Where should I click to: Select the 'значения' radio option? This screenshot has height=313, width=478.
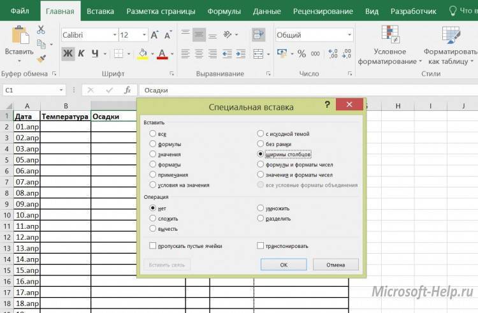click(x=152, y=154)
